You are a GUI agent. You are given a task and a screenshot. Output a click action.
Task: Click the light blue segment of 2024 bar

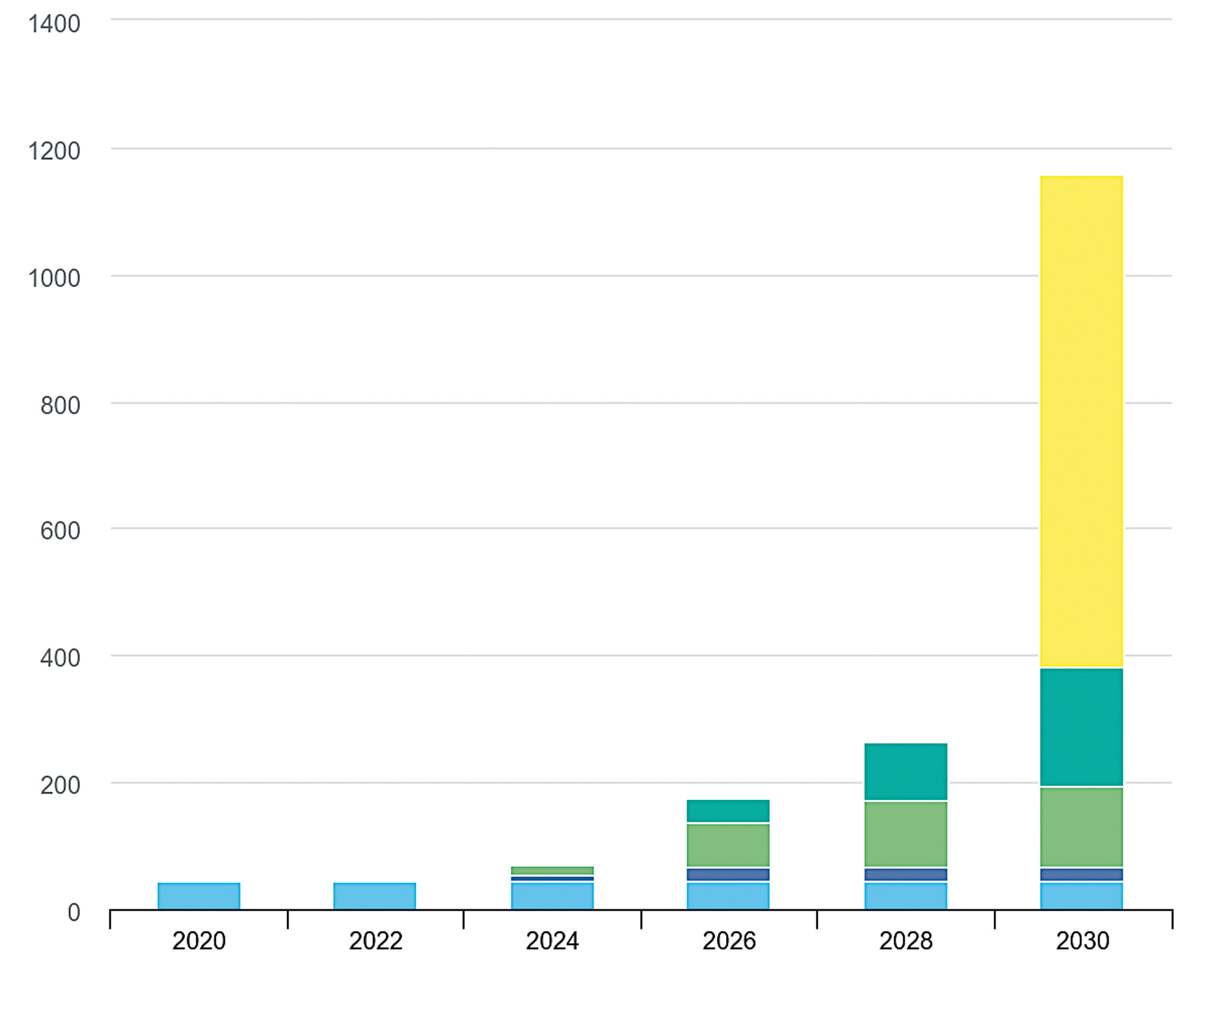pos(552,896)
